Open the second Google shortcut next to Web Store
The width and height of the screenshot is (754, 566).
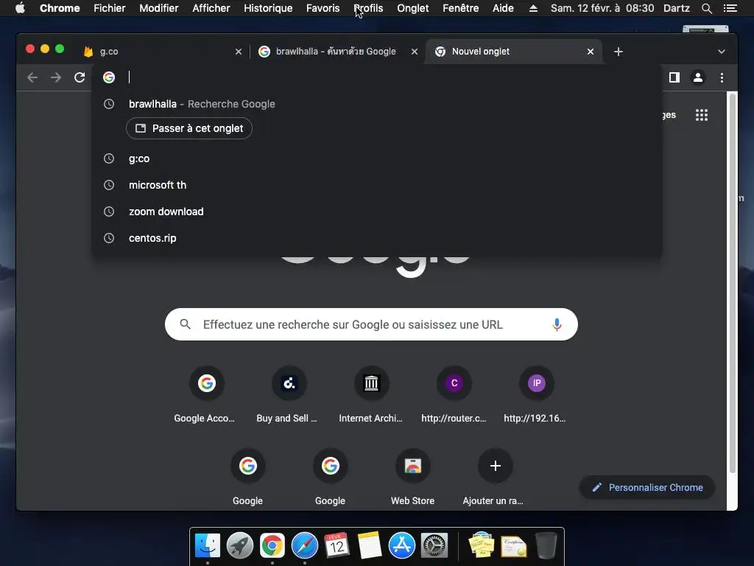coord(331,478)
